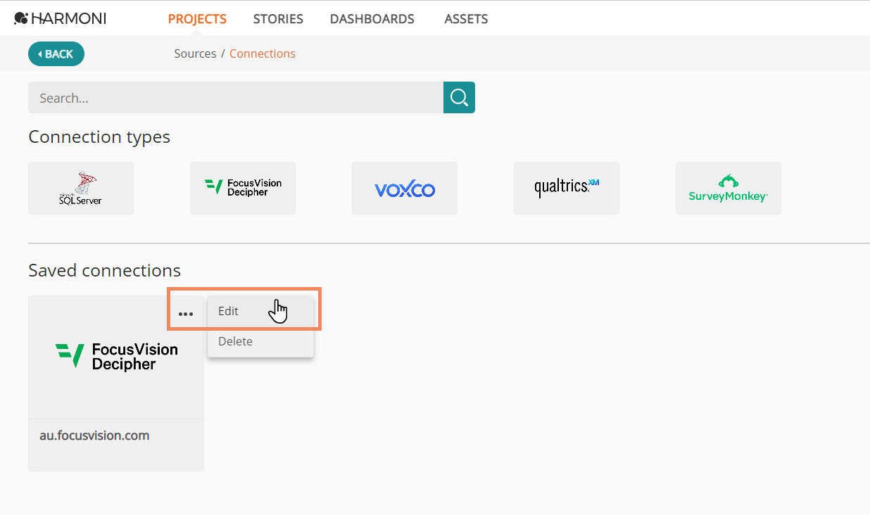Viewport: 870px width, 515px height.
Task: Open the Projects tab
Action: (x=197, y=19)
